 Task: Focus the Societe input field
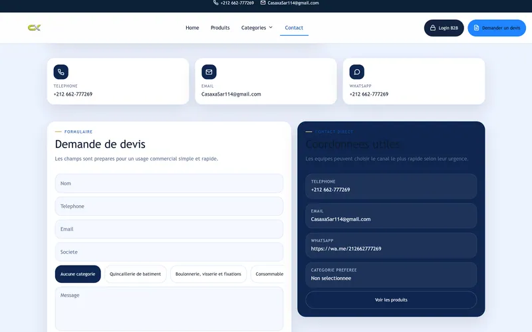click(169, 252)
